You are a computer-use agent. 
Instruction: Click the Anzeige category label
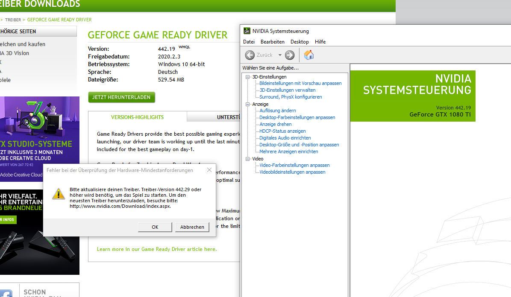(260, 104)
